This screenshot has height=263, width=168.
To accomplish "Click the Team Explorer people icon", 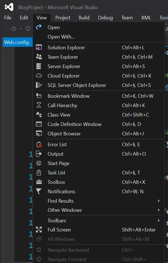I will point(39,57).
